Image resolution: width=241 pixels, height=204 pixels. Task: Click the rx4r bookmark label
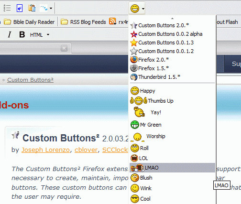click(x=123, y=22)
